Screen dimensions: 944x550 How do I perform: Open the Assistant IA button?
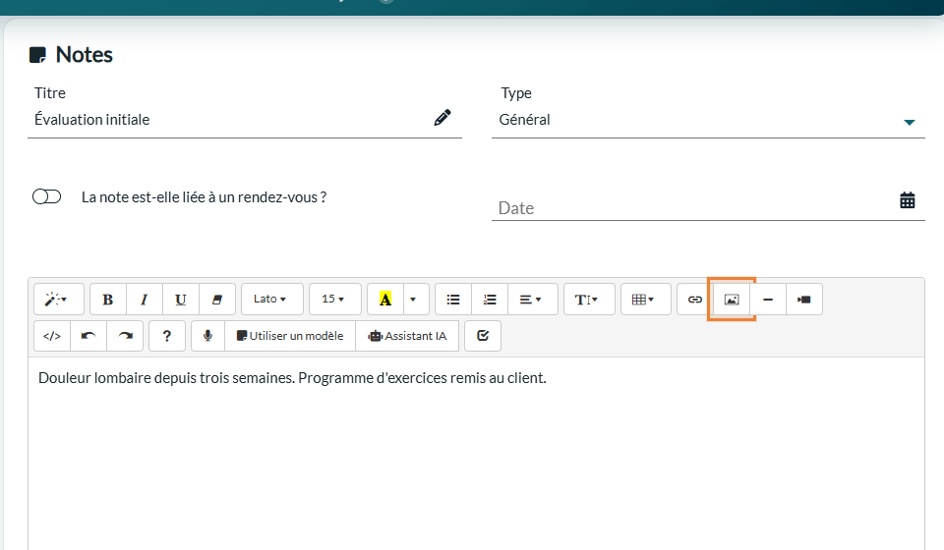(x=407, y=336)
